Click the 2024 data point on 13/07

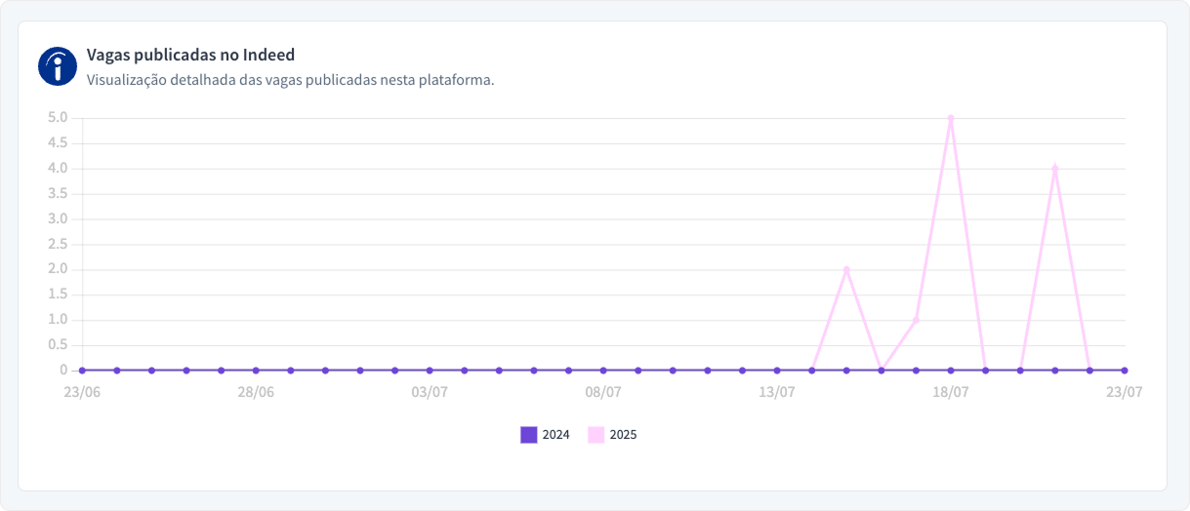(777, 371)
